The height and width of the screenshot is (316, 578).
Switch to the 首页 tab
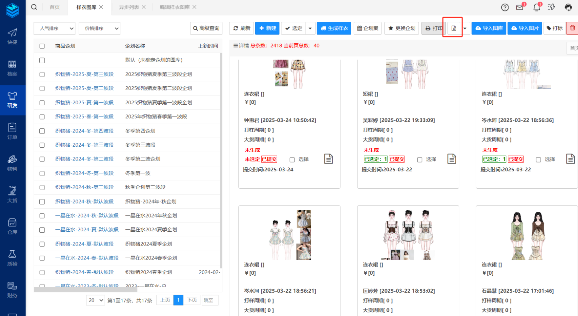click(x=55, y=7)
